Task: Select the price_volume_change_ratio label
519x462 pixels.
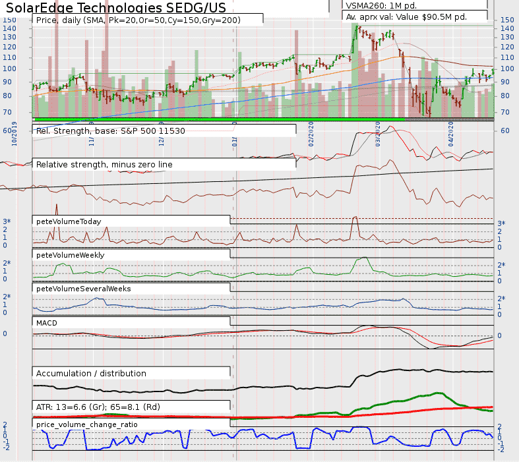Action: [x=87, y=424]
